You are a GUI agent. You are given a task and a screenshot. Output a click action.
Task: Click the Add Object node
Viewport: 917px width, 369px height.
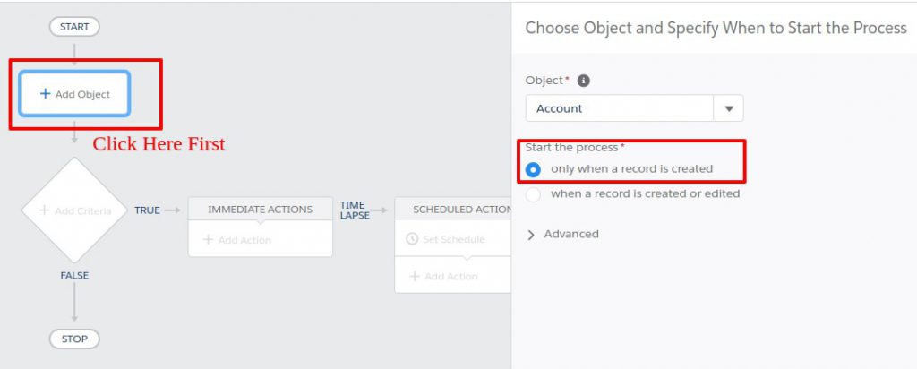(75, 94)
